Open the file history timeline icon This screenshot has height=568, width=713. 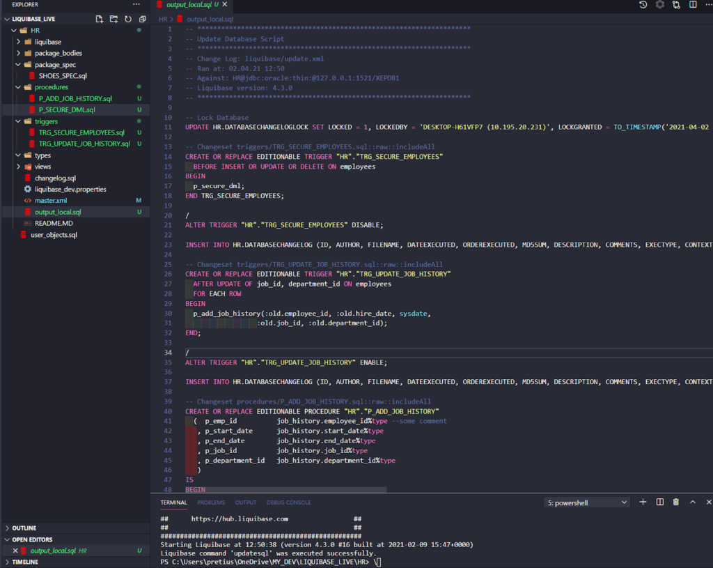tap(643, 5)
